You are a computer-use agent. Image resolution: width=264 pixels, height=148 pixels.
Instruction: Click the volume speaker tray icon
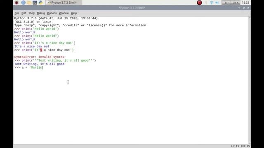[x=217, y=2]
